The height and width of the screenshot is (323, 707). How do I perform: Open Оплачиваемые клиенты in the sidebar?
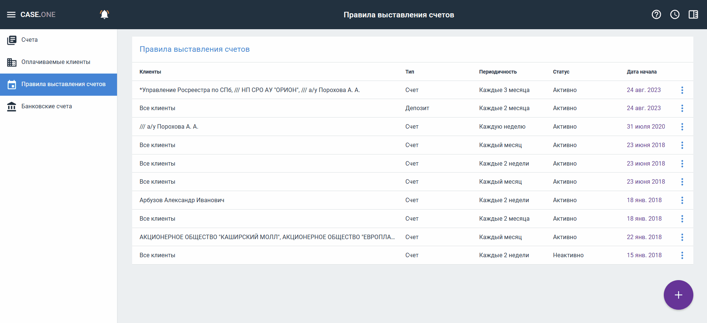coord(56,62)
